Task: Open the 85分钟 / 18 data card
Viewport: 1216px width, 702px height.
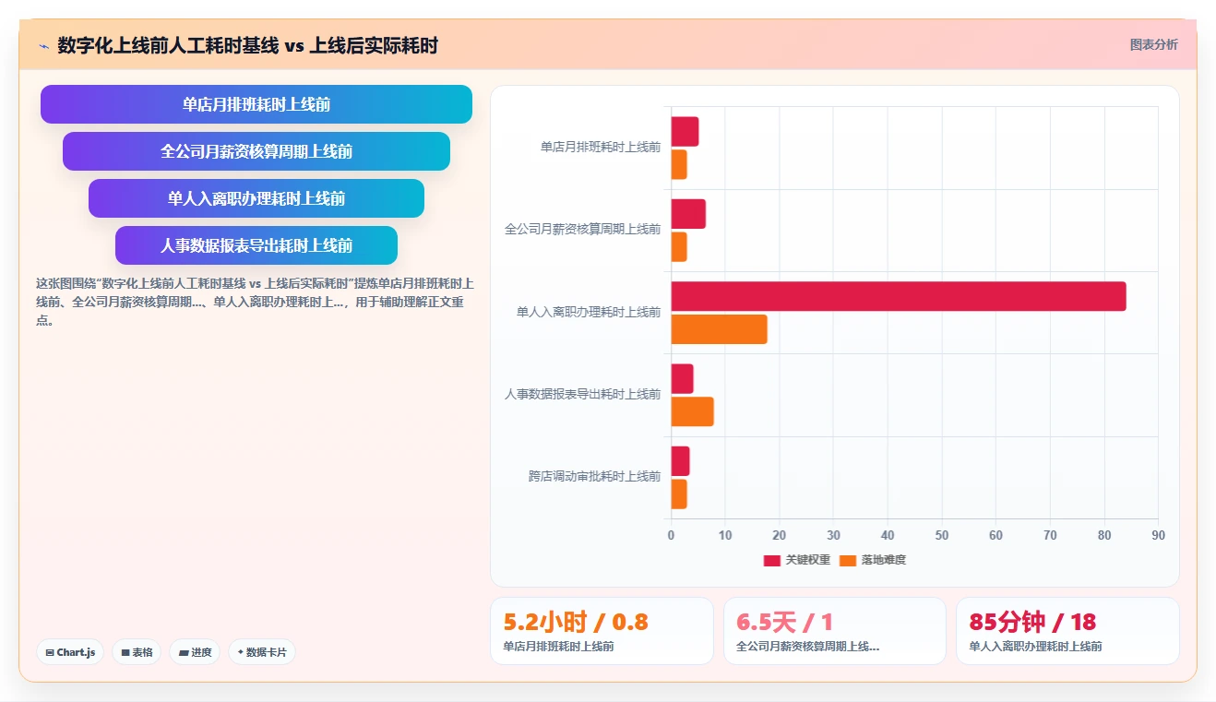Action: (1067, 631)
